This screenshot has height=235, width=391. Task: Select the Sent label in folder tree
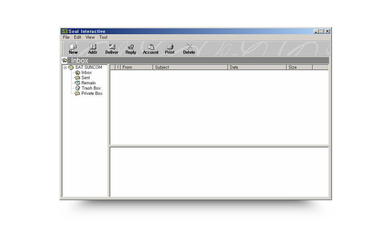click(86, 78)
